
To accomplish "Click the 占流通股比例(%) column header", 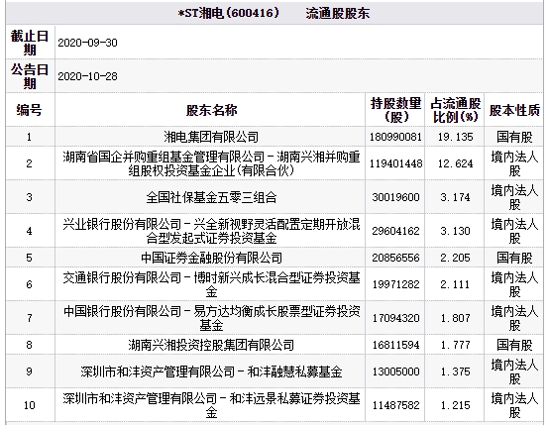I will point(456,110).
